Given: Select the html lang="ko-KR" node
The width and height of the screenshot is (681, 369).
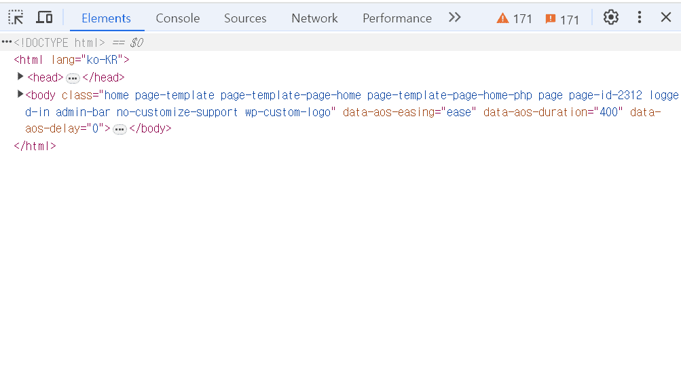Looking at the screenshot, I should point(72,60).
